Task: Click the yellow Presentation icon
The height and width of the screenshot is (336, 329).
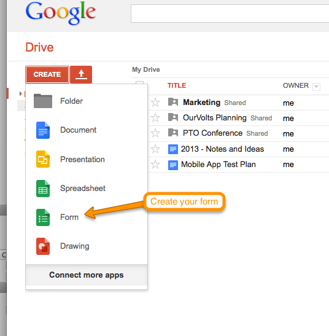Action: 43,159
